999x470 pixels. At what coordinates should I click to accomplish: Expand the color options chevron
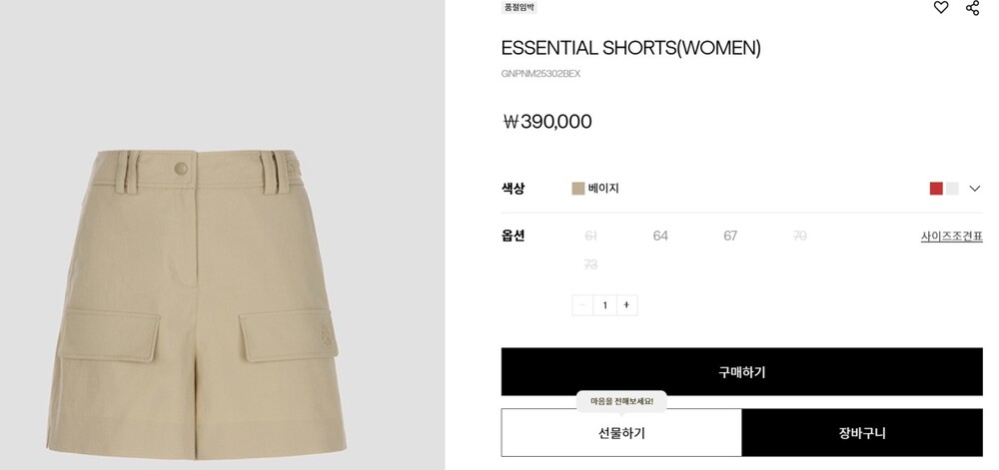(974, 189)
